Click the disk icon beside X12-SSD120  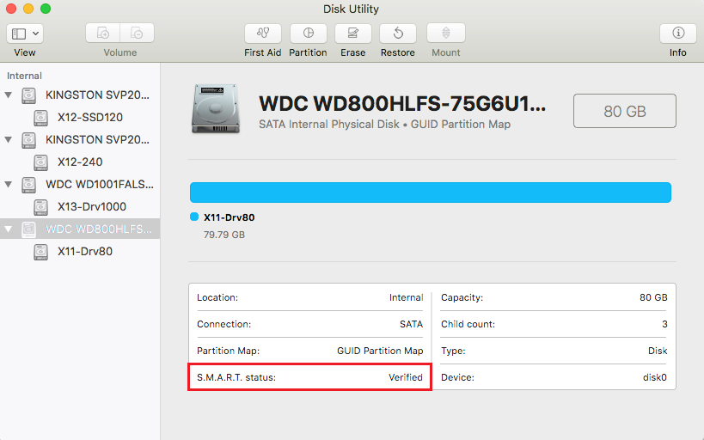[x=41, y=118]
